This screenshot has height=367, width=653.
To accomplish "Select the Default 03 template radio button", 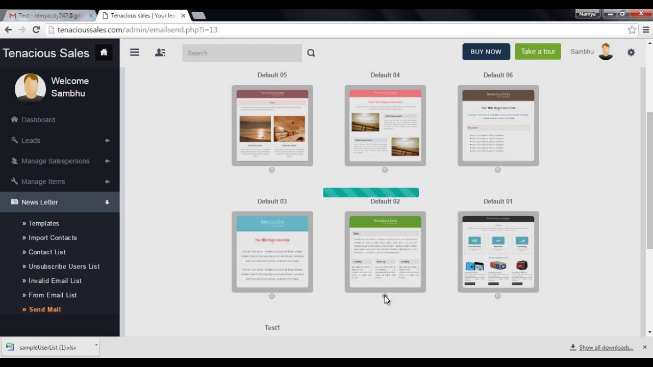I will click(x=272, y=296).
